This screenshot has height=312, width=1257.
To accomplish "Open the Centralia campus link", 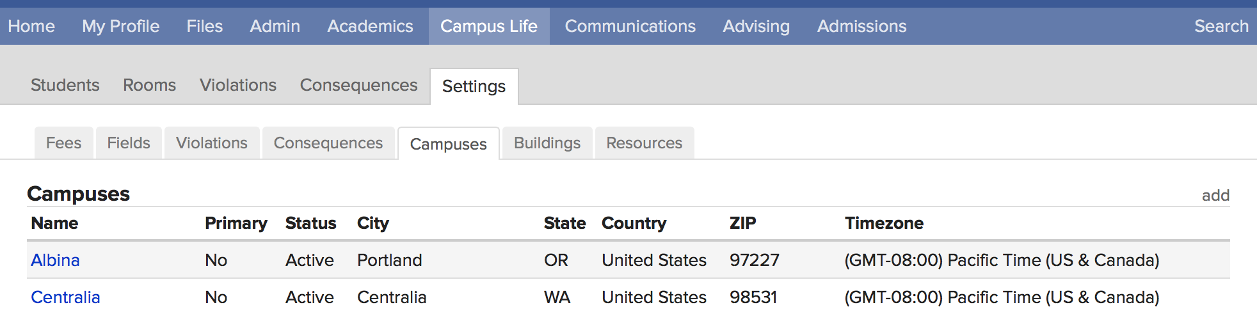I will 65,297.
